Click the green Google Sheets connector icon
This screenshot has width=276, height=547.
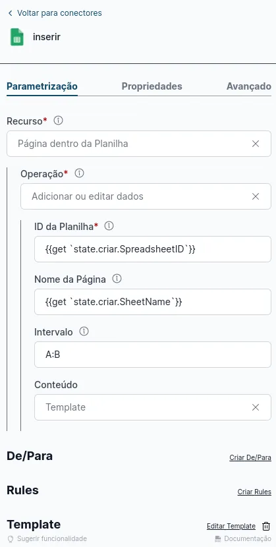pos(16,37)
